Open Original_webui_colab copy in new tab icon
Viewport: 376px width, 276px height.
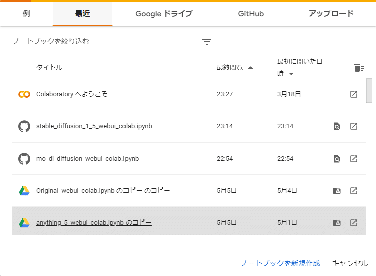point(354,191)
